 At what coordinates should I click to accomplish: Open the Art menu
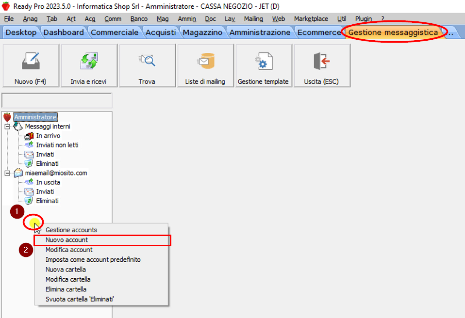click(71, 19)
